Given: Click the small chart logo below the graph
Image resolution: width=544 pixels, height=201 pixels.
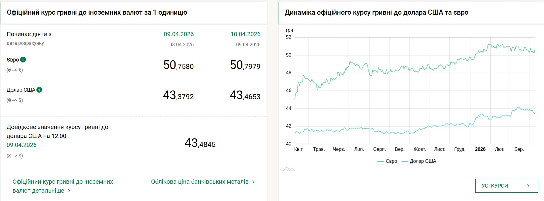Looking at the screenshot, I should [x=288, y=169].
